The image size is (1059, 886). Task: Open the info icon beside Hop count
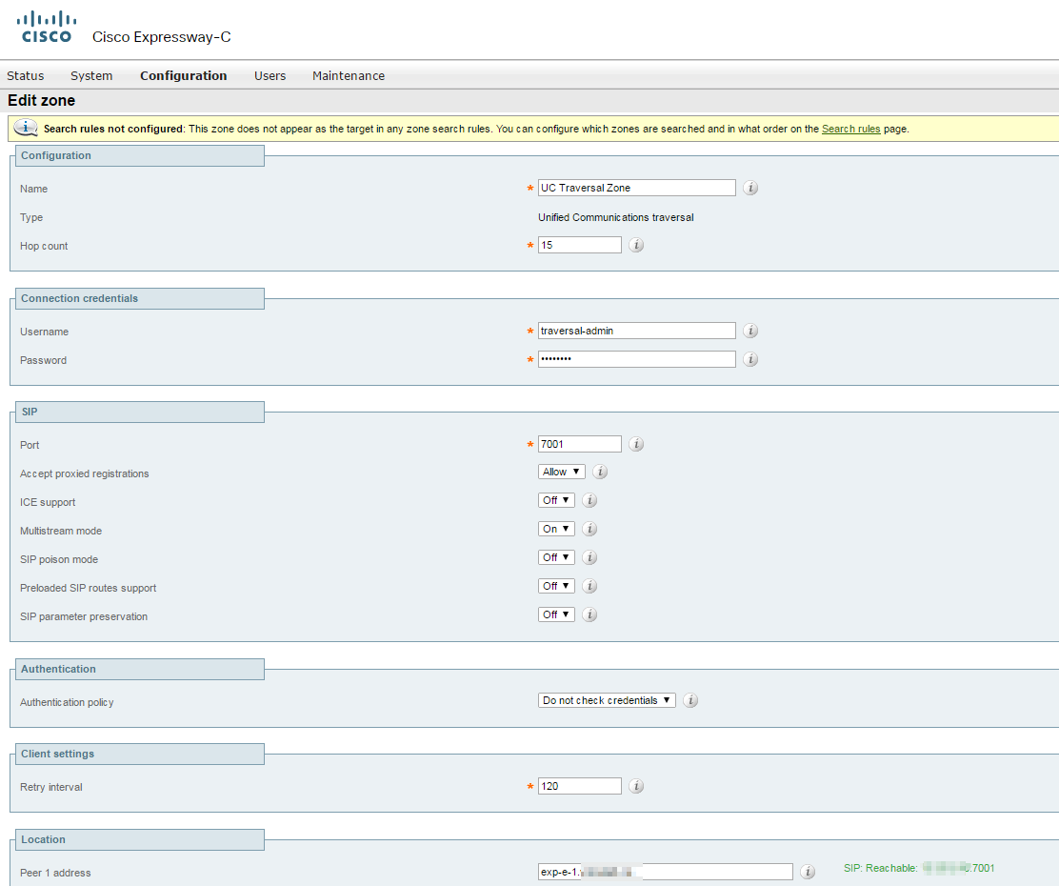[636, 245]
